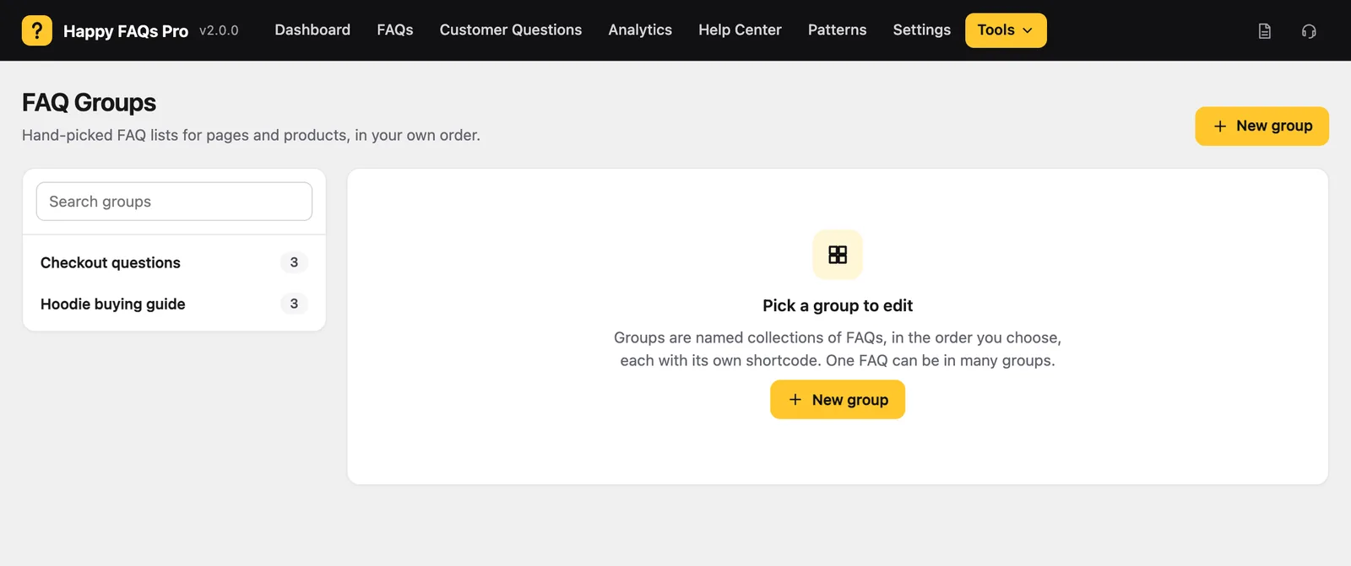1351x566 pixels.
Task: Open the Analytics section
Action: pyautogui.click(x=640, y=30)
